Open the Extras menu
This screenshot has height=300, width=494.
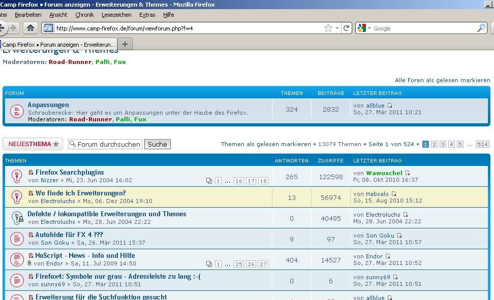click(x=147, y=15)
